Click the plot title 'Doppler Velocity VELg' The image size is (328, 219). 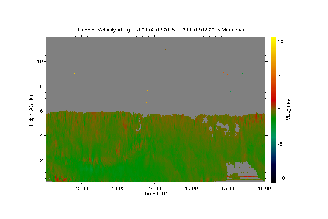pyautogui.click(x=105, y=30)
